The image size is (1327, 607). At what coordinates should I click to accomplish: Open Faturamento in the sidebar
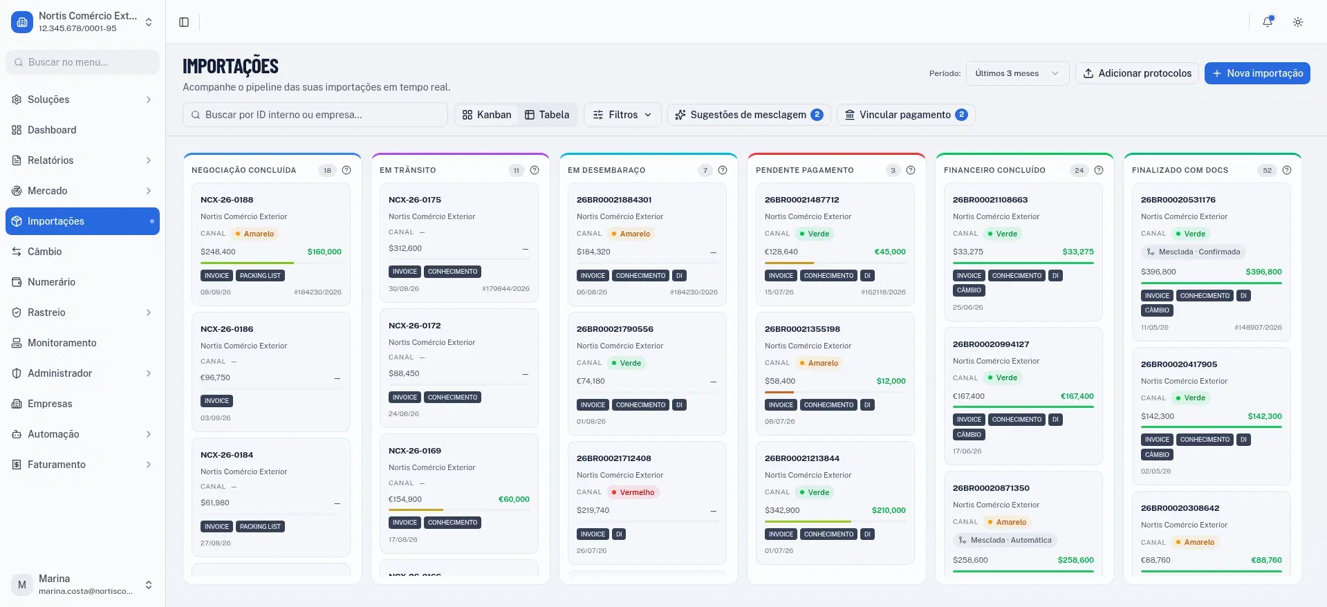pyautogui.click(x=82, y=465)
